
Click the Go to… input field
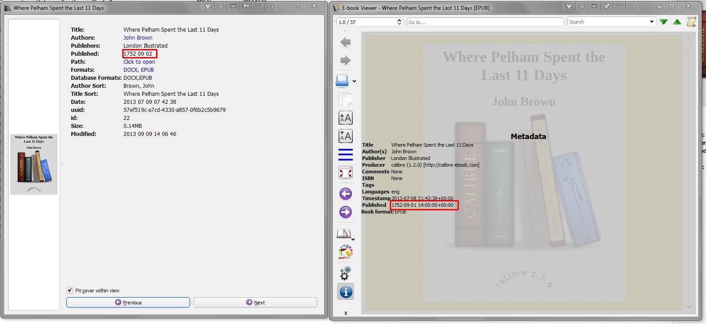coord(485,22)
